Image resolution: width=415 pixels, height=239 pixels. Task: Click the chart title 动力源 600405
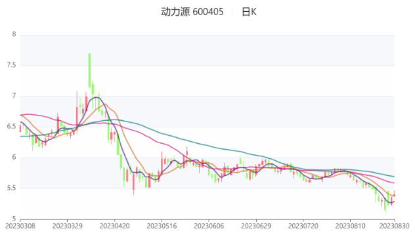pos(192,12)
